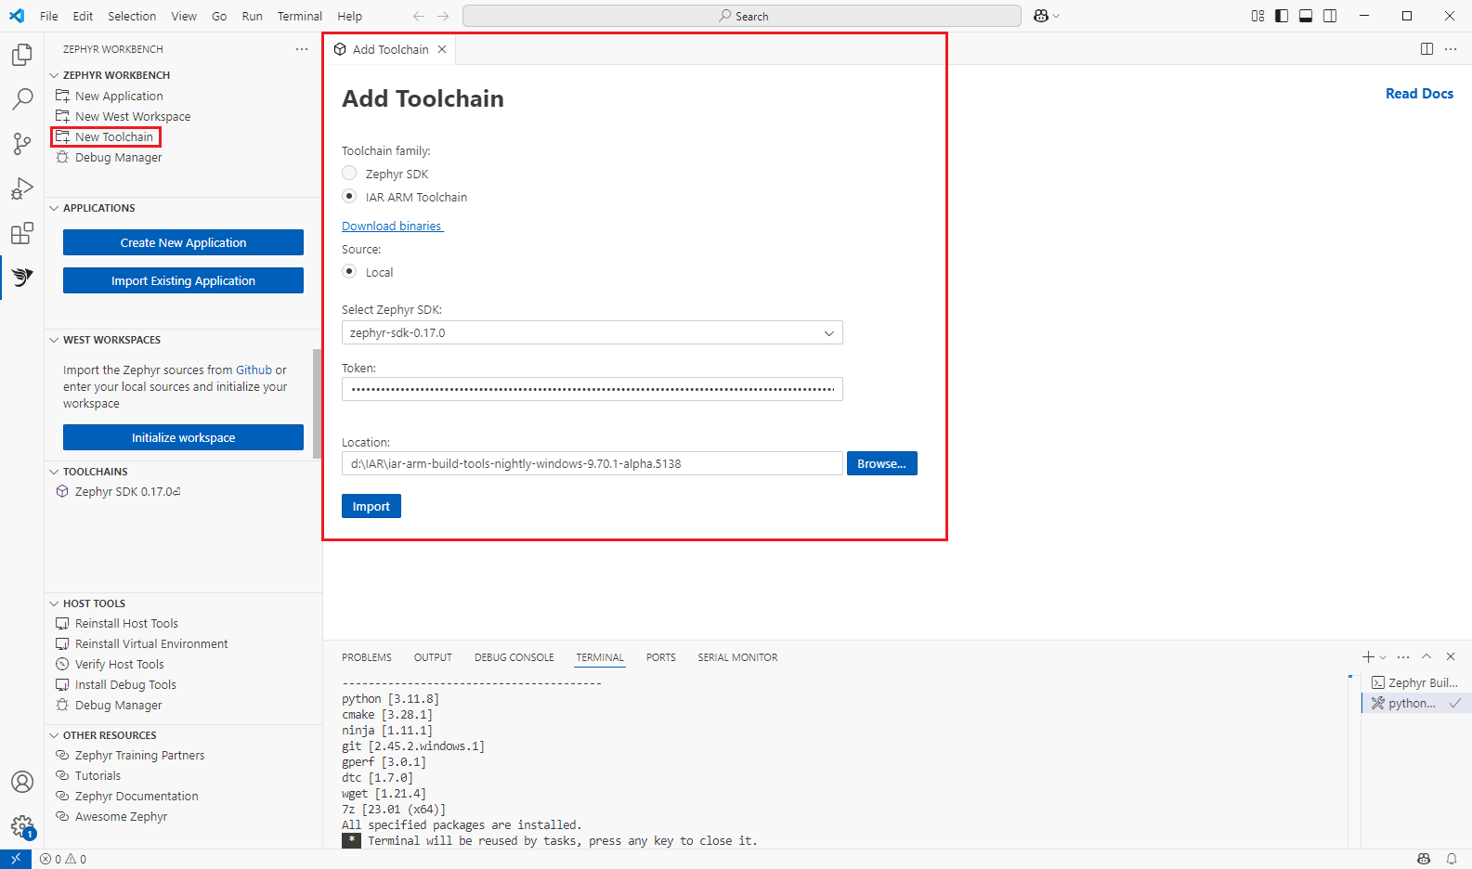Screen dimensions: 1472x869
Task: Toggle Panel layout icon
Action: click(1306, 16)
